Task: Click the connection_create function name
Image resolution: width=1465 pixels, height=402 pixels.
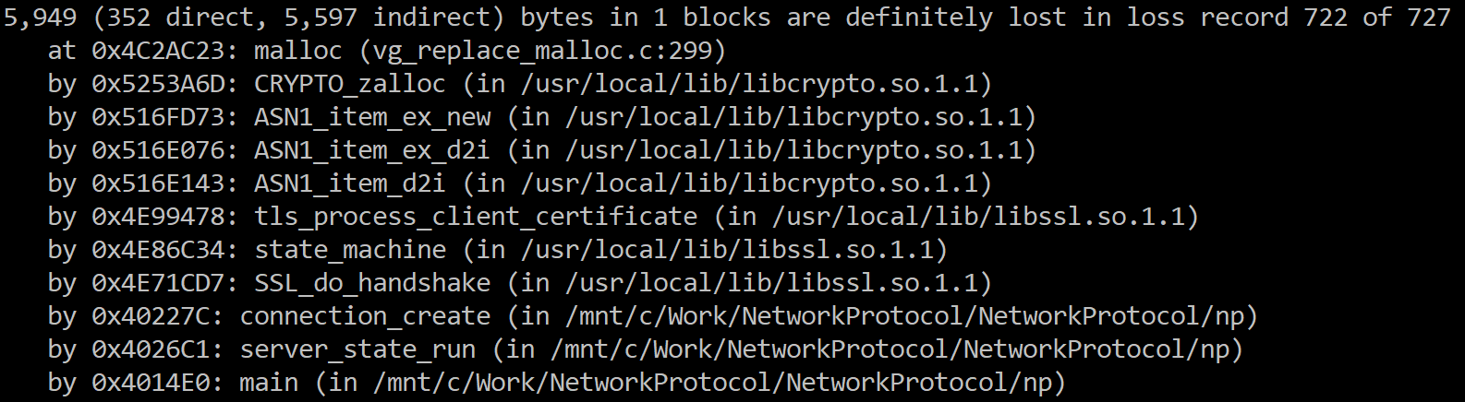Action: [365, 316]
